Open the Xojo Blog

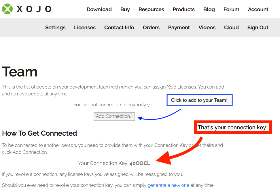[x=209, y=9]
